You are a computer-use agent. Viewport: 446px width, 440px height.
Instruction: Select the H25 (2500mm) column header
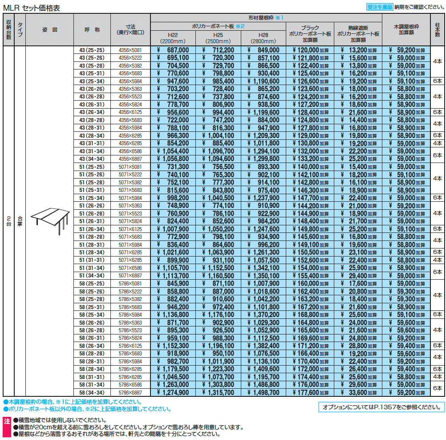pos(218,38)
